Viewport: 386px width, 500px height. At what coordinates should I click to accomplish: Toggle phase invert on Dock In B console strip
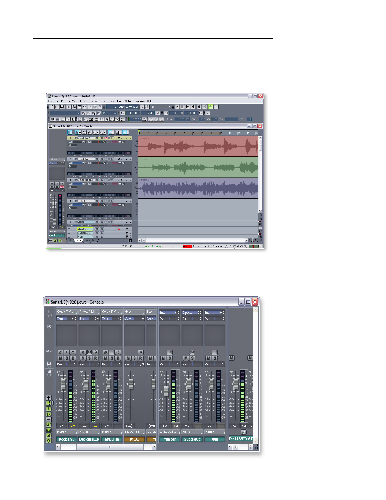60,352
